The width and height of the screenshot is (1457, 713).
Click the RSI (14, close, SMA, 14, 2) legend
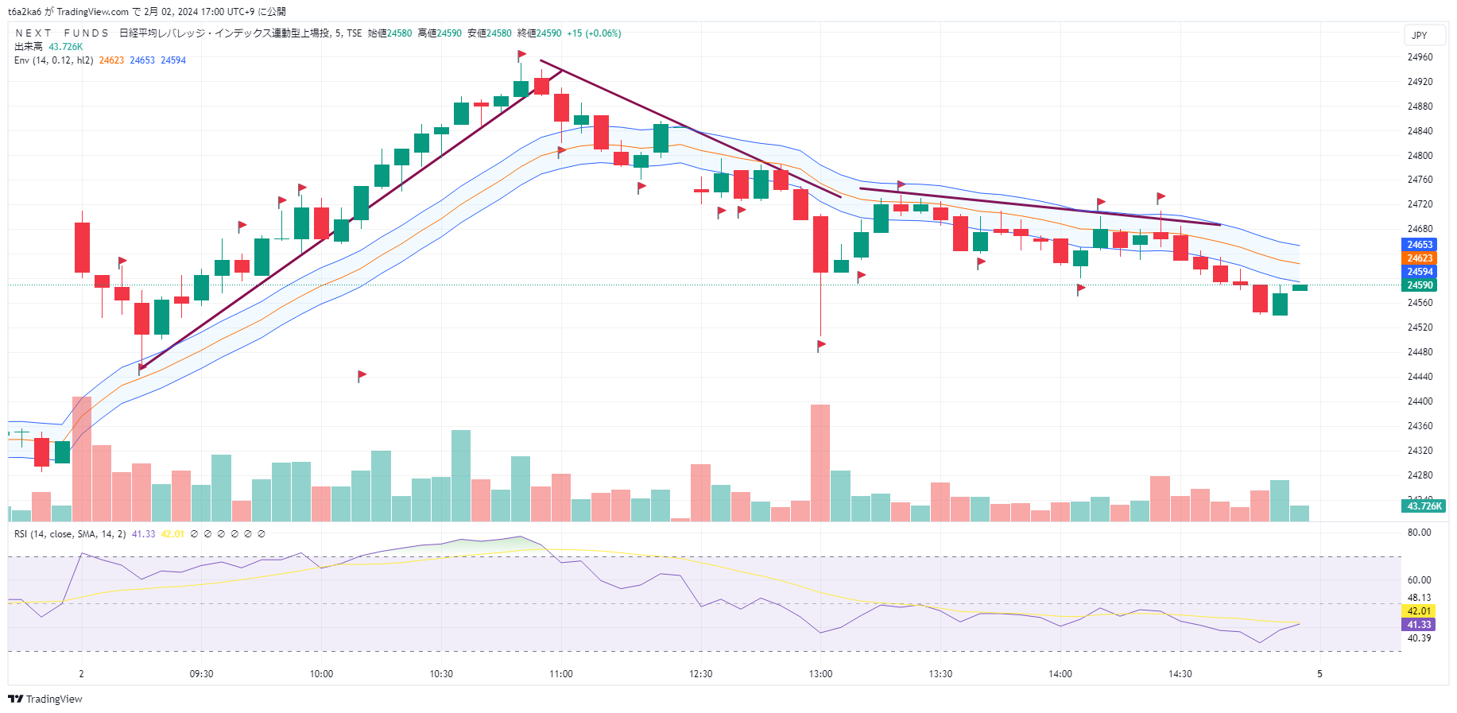pyautogui.click(x=70, y=534)
